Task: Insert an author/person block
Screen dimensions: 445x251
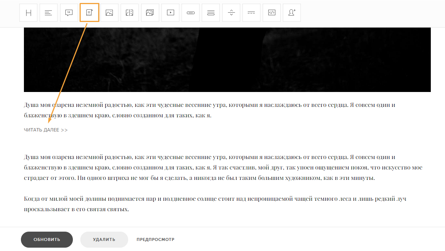Action: tap(292, 13)
